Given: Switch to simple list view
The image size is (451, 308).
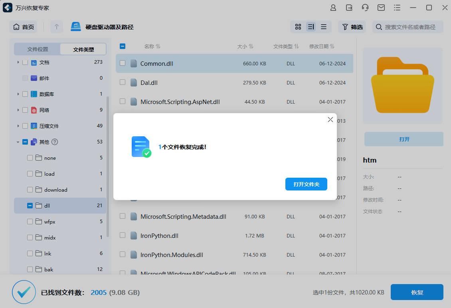Looking at the screenshot, I should (x=324, y=27).
